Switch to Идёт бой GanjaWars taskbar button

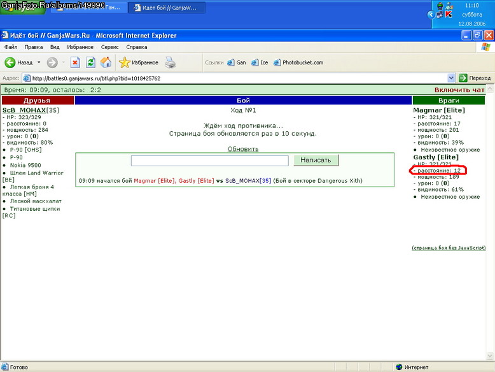pos(166,8)
